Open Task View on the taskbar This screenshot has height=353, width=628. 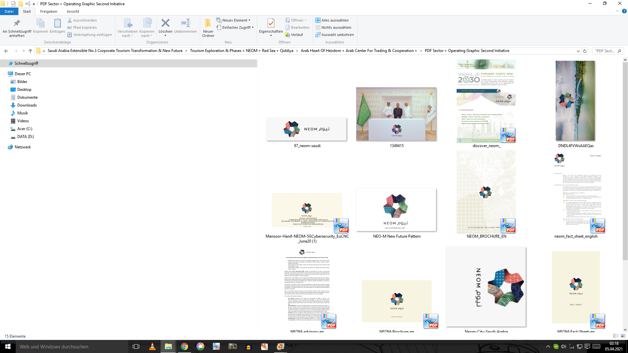136,346
